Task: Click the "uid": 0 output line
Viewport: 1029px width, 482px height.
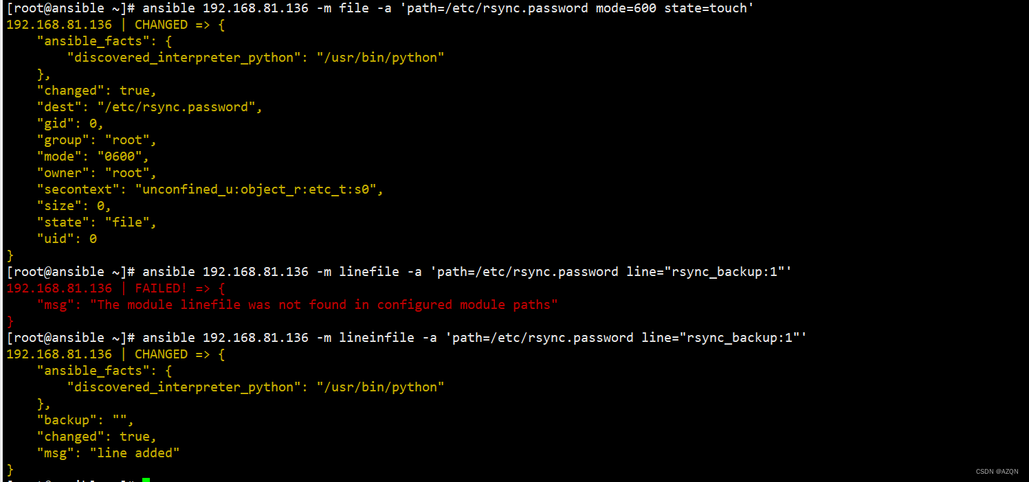Action: (x=67, y=239)
